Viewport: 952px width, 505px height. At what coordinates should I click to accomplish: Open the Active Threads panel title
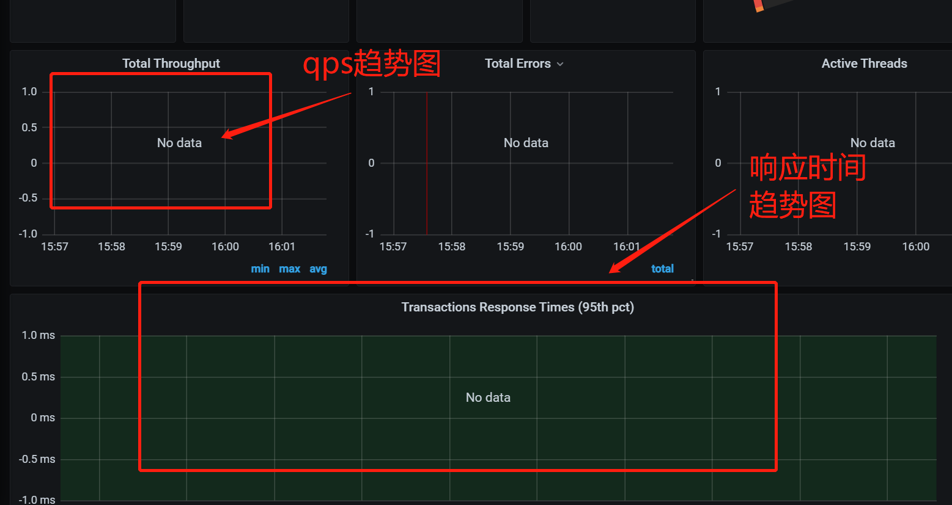tap(864, 64)
